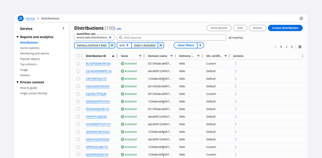Open table preferences gear icon

300,47
